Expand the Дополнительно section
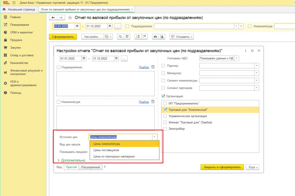295x196 pixels. [71, 160]
